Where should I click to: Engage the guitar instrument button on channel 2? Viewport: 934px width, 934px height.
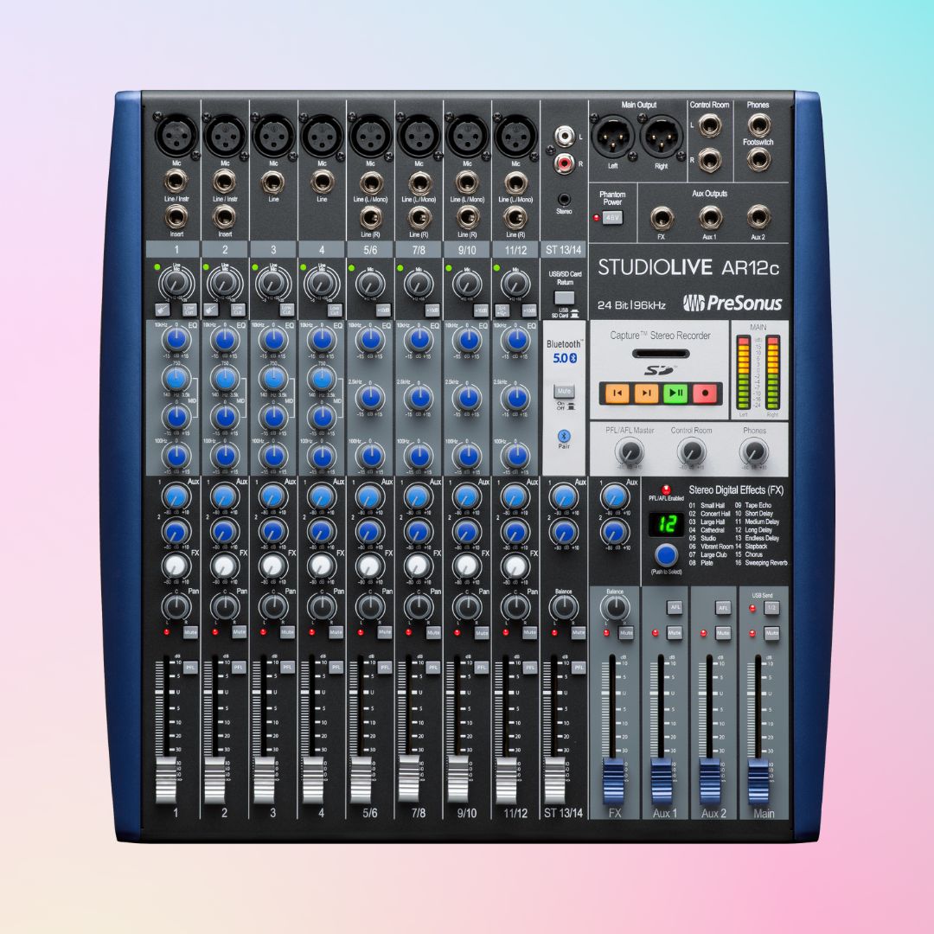pos(210,310)
